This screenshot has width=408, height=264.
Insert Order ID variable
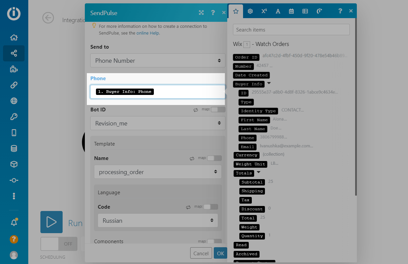click(246, 57)
